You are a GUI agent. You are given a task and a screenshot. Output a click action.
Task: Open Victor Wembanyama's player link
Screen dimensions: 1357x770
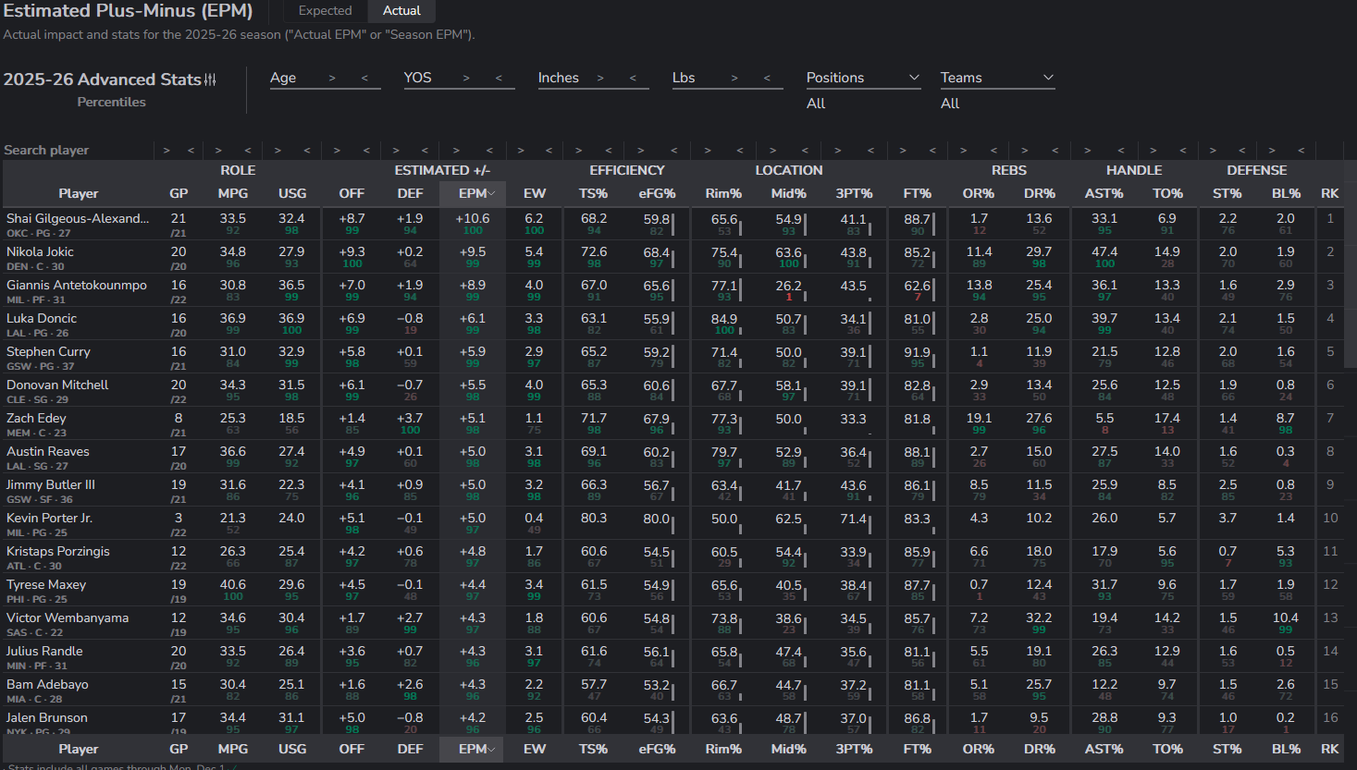68,617
